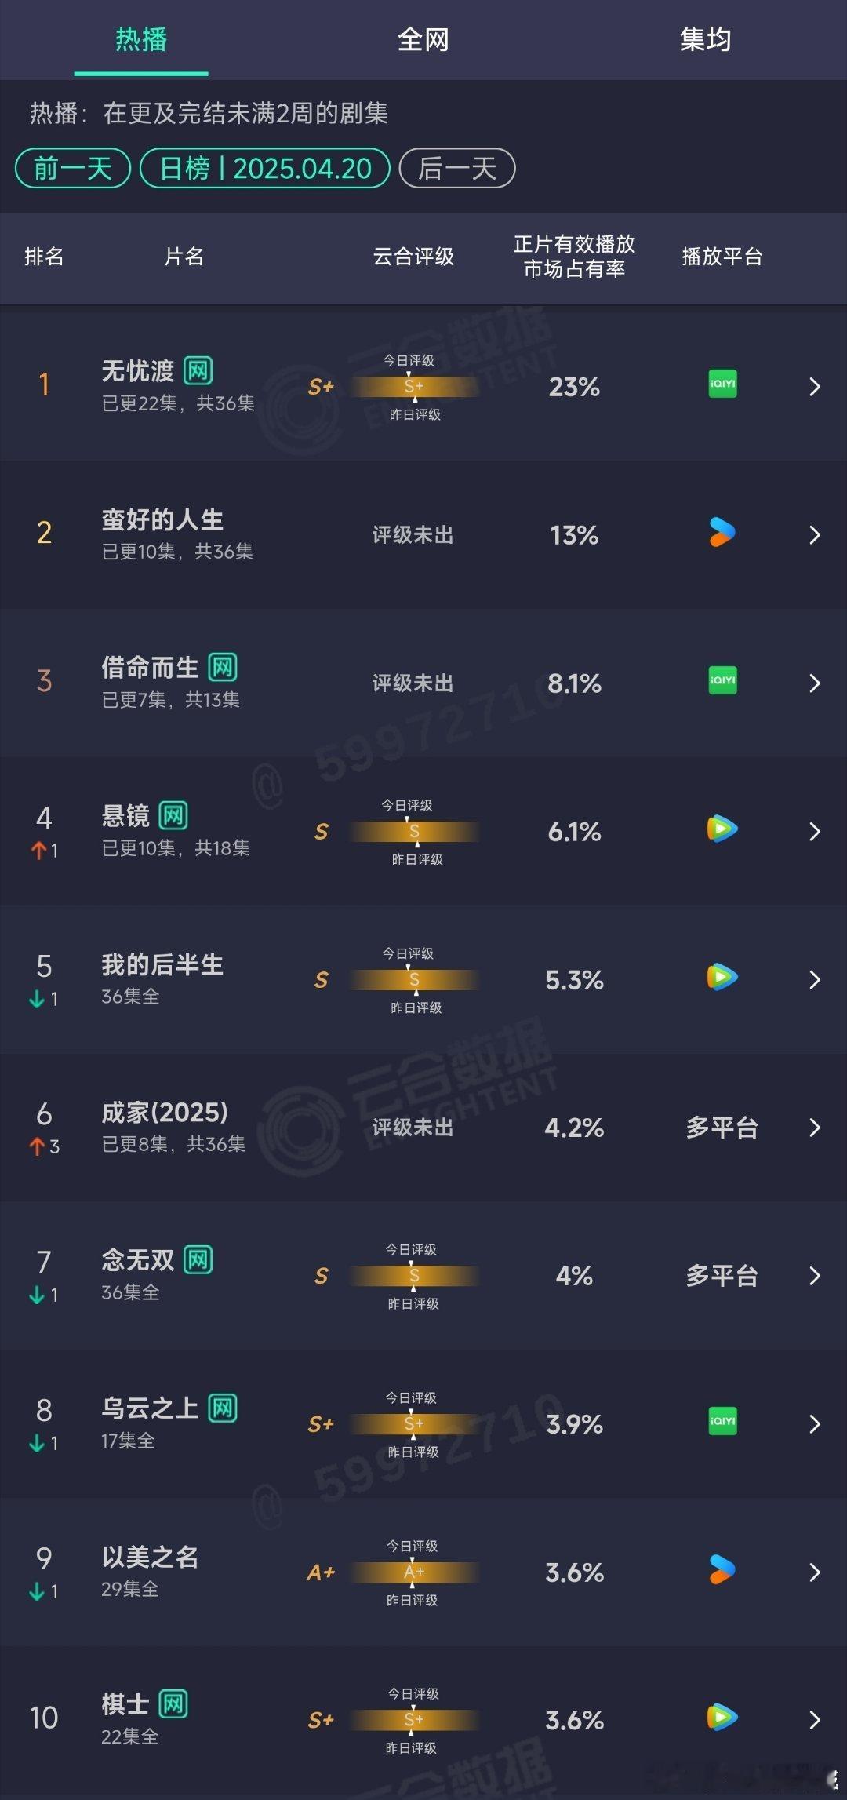
Task: Switch to the 集均 tab
Action: (706, 39)
